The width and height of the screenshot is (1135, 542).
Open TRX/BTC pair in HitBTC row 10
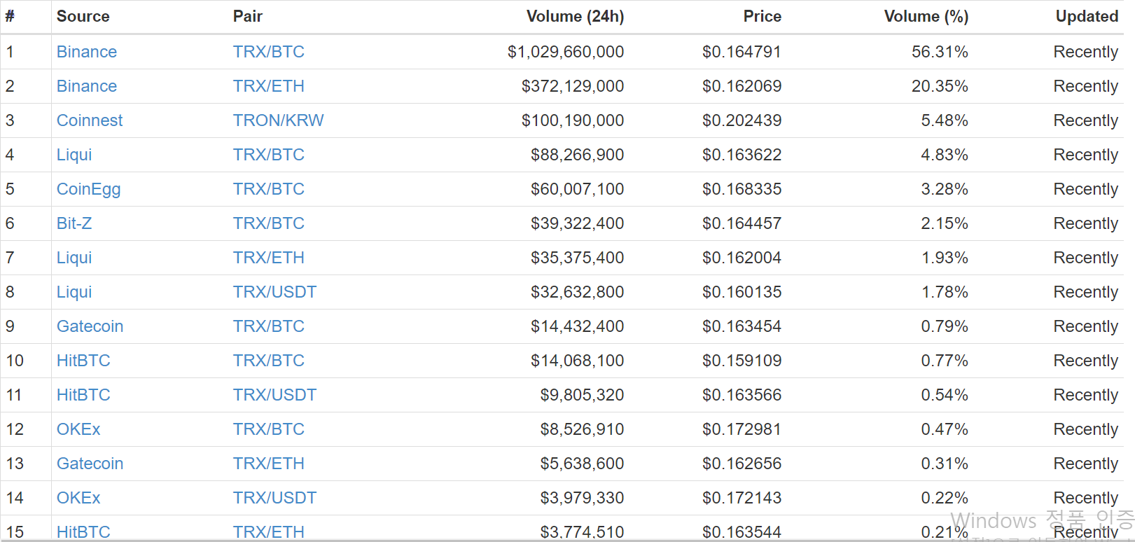click(x=269, y=361)
